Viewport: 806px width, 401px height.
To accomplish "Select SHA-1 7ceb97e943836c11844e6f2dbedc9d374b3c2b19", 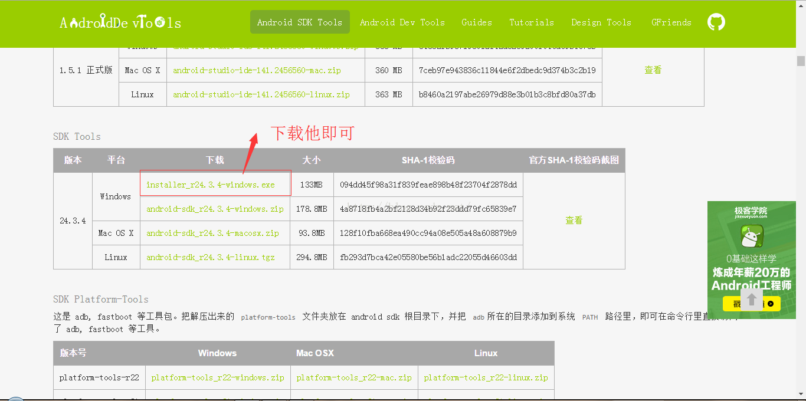I will [x=507, y=70].
